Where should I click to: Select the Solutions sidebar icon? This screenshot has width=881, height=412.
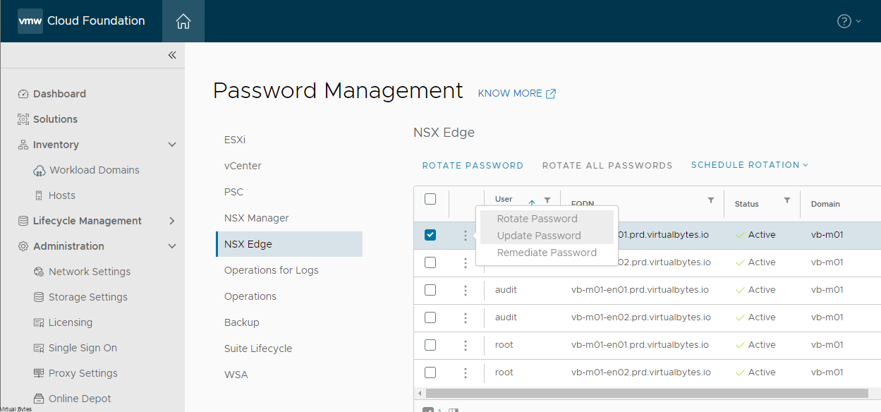point(22,119)
